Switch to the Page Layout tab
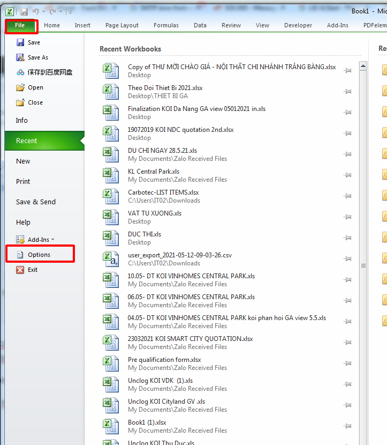 [x=122, y=26]
